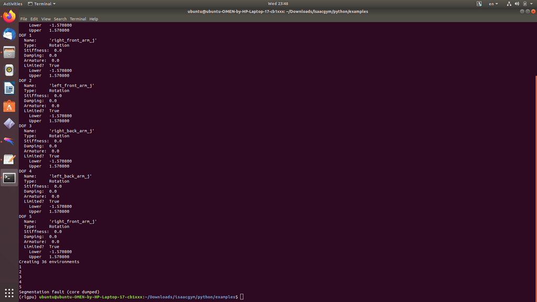The image size is (537, 302).
Task: Open the 'en' language input dropdown
Action: pos(493,4)
